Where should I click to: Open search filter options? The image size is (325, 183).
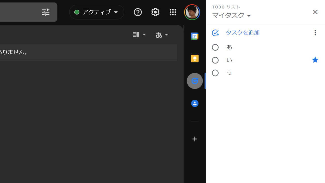[x=46, y=12]
